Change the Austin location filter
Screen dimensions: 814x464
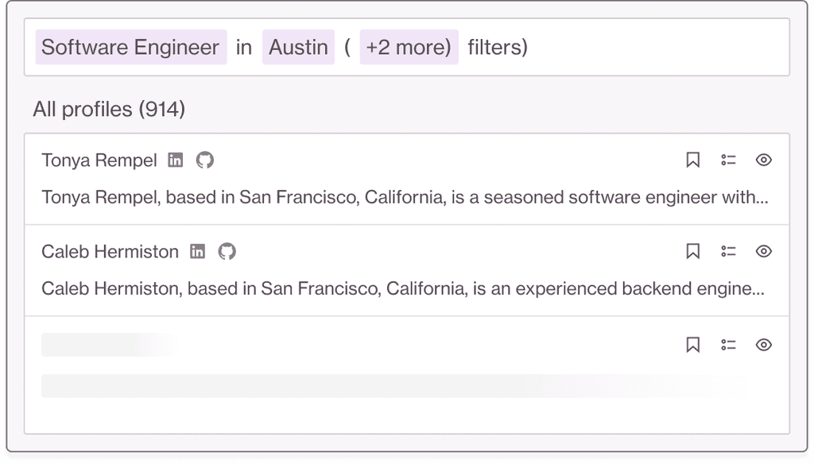[x=298, y=48]
